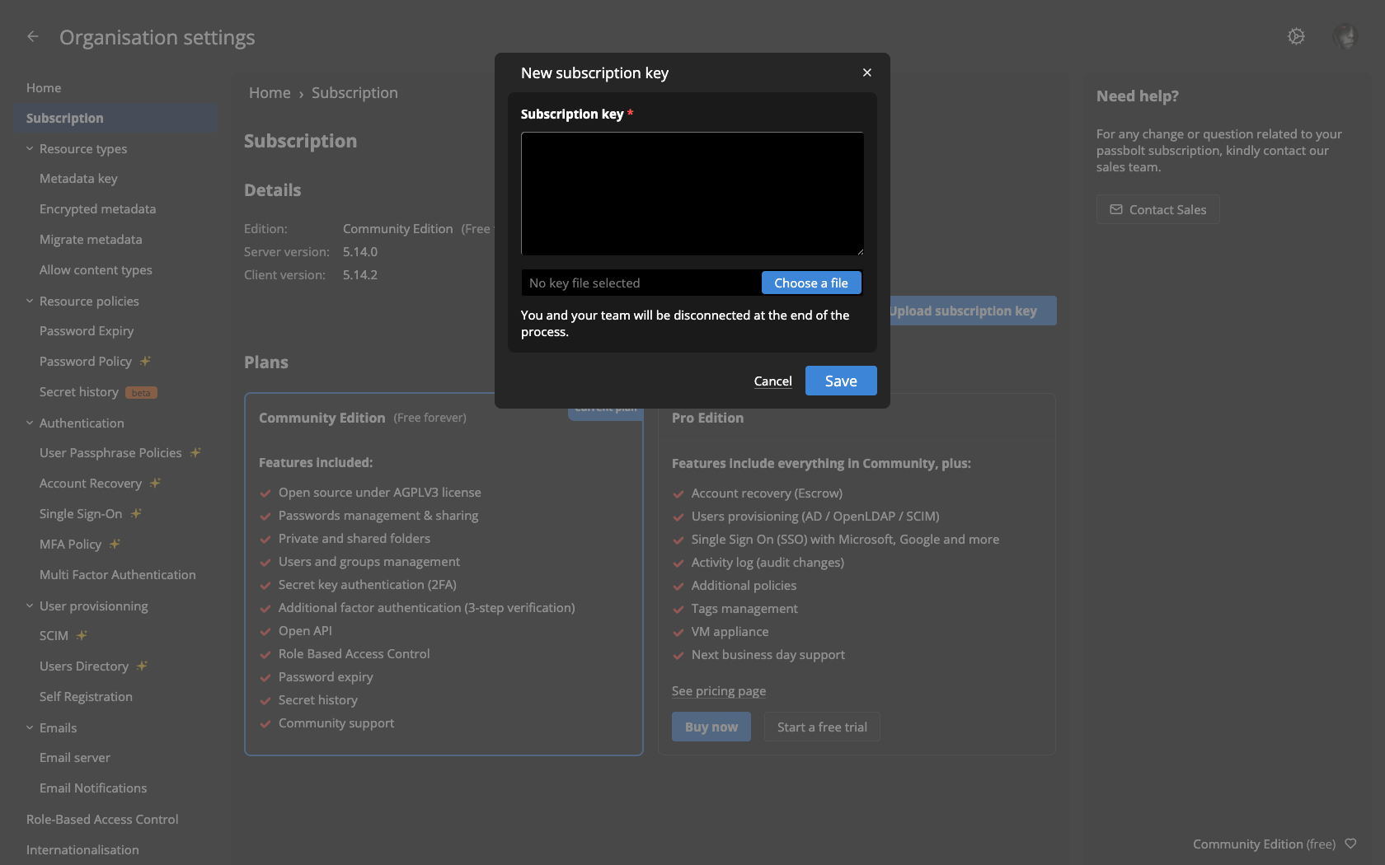Close the New subscription key dialog
This screenshot has height=865, width=1385.
[x=866, y=72]
